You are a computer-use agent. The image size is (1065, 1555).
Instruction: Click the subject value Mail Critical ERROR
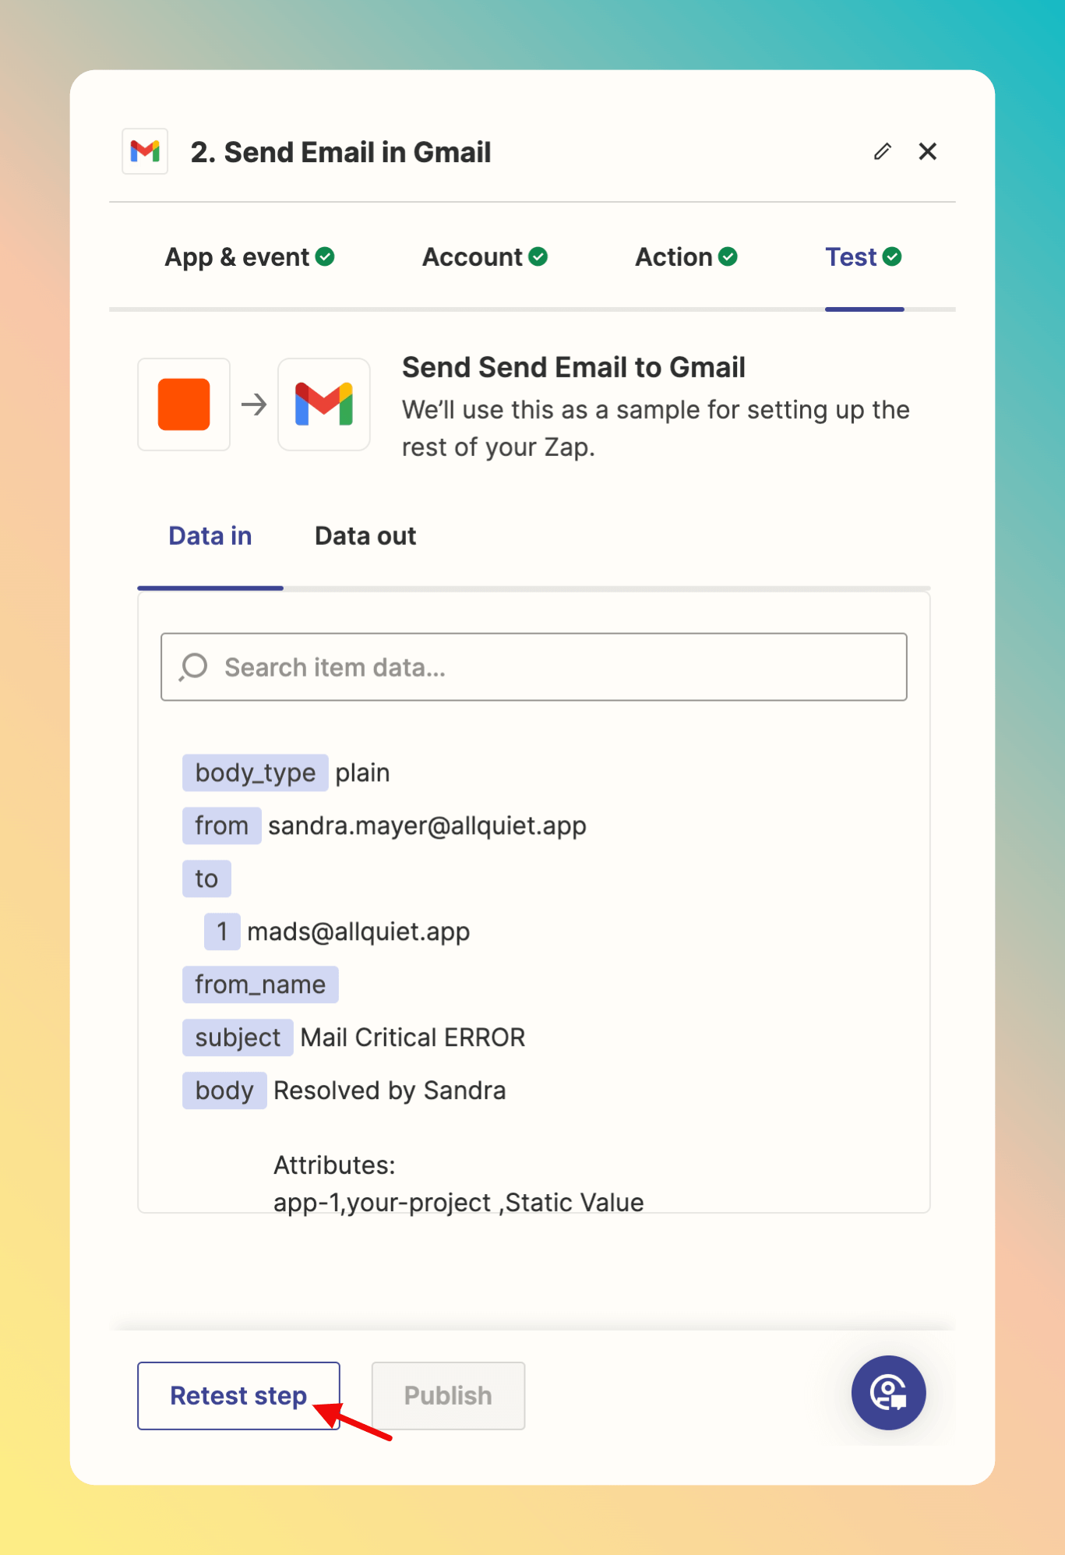413,1037
